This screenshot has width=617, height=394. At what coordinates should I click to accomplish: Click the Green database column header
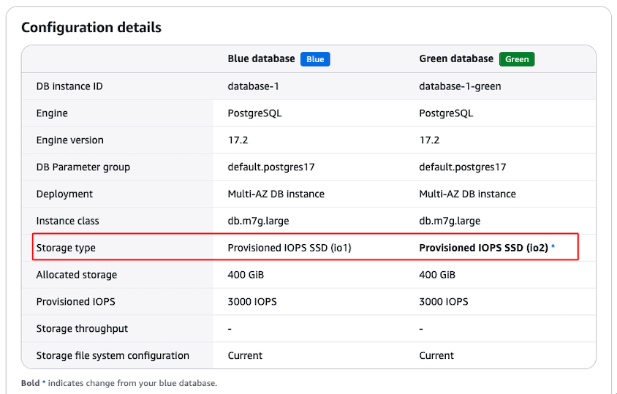point(456,59)
